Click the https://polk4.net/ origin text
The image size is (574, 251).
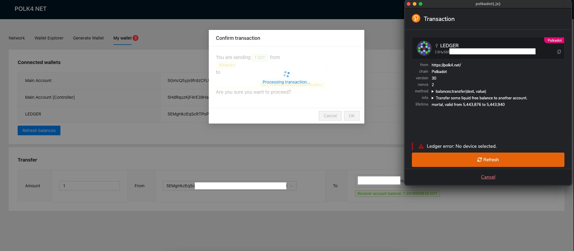446,65
